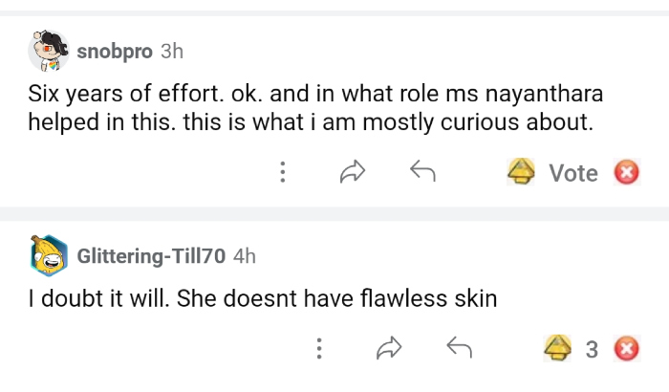Screen dimensions: 669x392
Task: Click the 3h timestamp on snobpro's comment
Action: [172, 52]
